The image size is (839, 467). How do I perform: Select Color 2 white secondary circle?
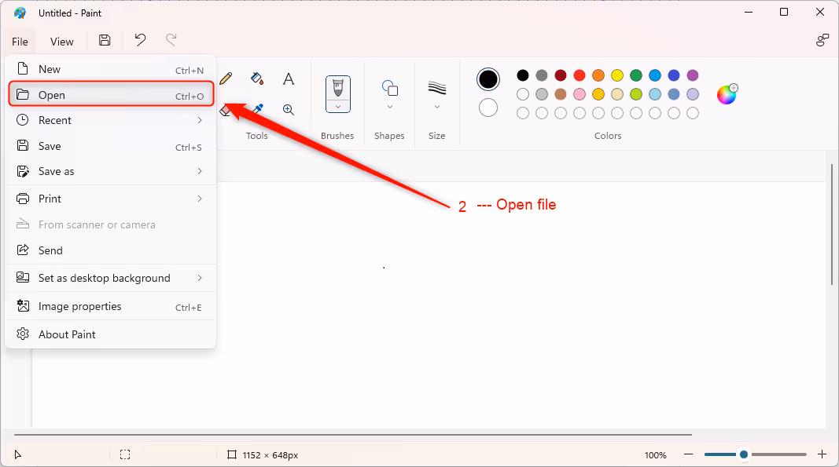pos(488,108)
